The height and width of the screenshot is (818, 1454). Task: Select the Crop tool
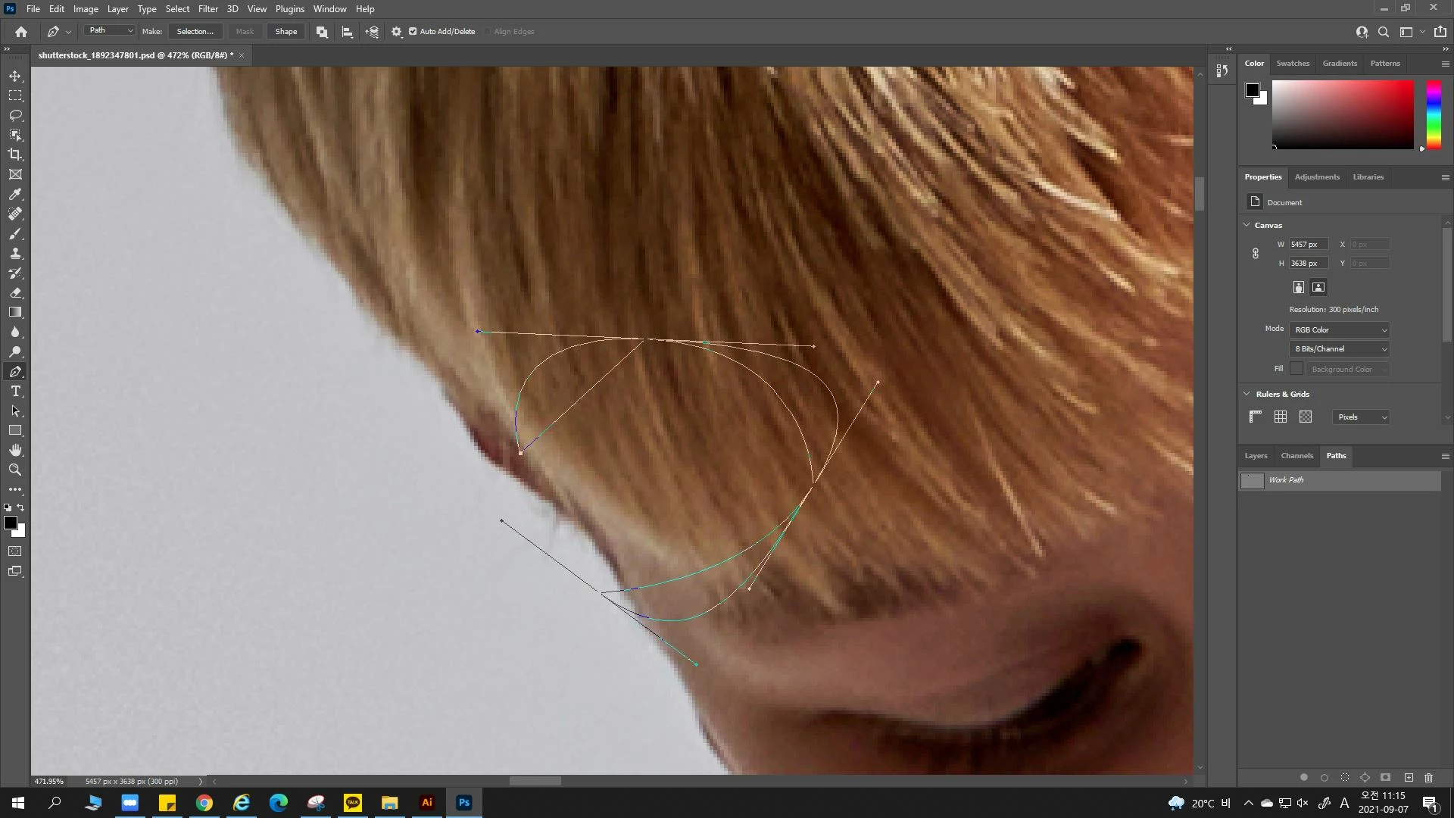(15, 155)
